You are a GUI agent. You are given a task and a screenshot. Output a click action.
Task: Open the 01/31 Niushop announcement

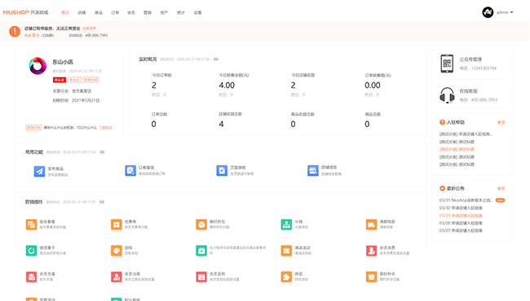[466, 200]
